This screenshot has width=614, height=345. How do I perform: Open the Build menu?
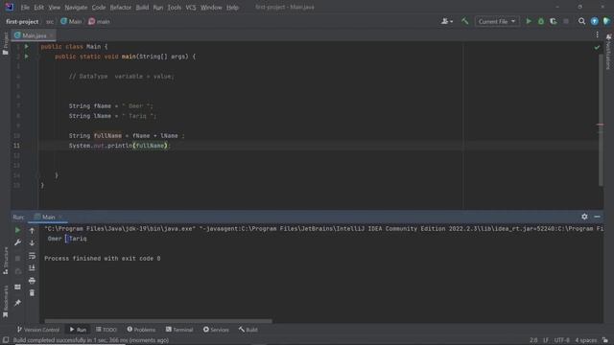142,7
